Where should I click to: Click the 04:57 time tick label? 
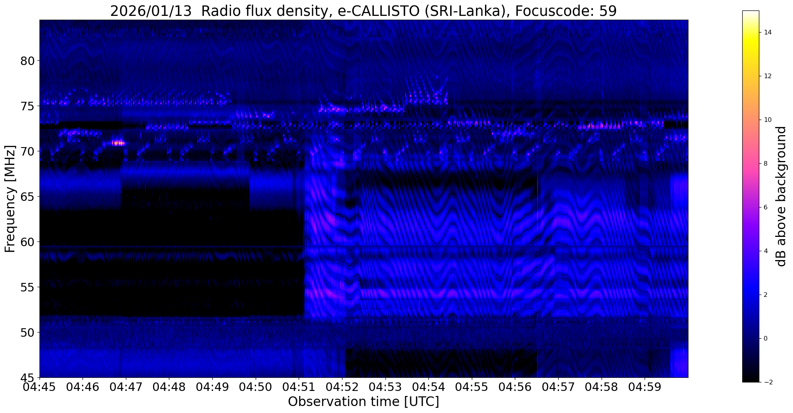tap(559, 387)
